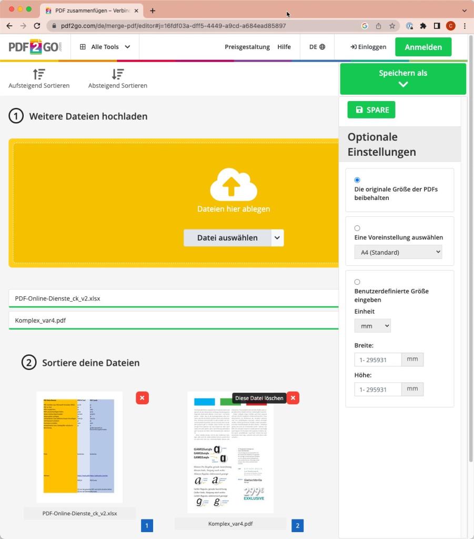Click the browser back arrow

9,26
